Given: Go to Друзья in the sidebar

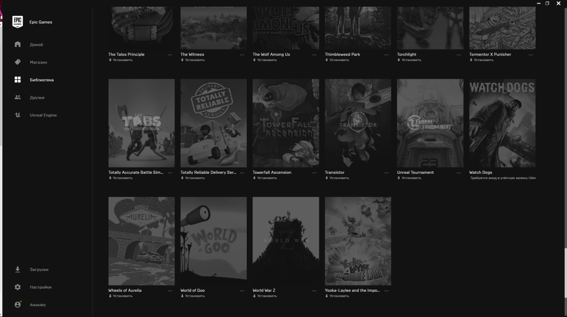Looking at the screenshot, I should pos(37,98).
